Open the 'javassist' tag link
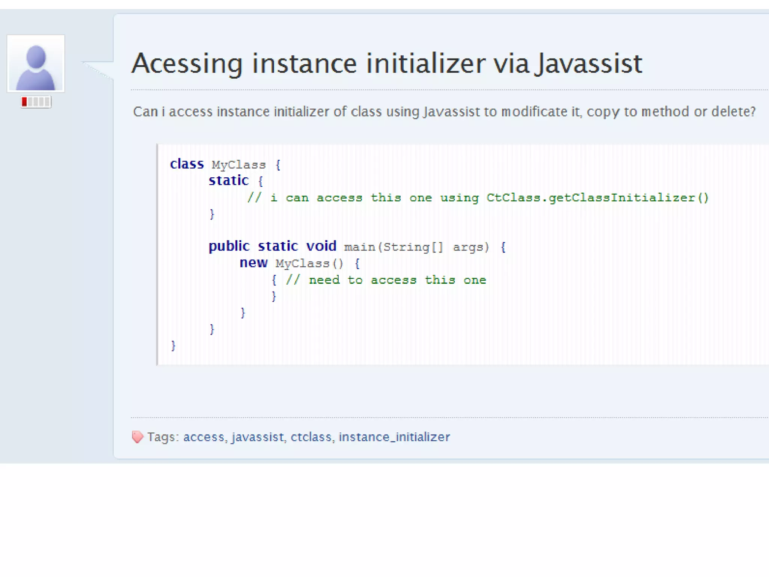 point(258,437)
